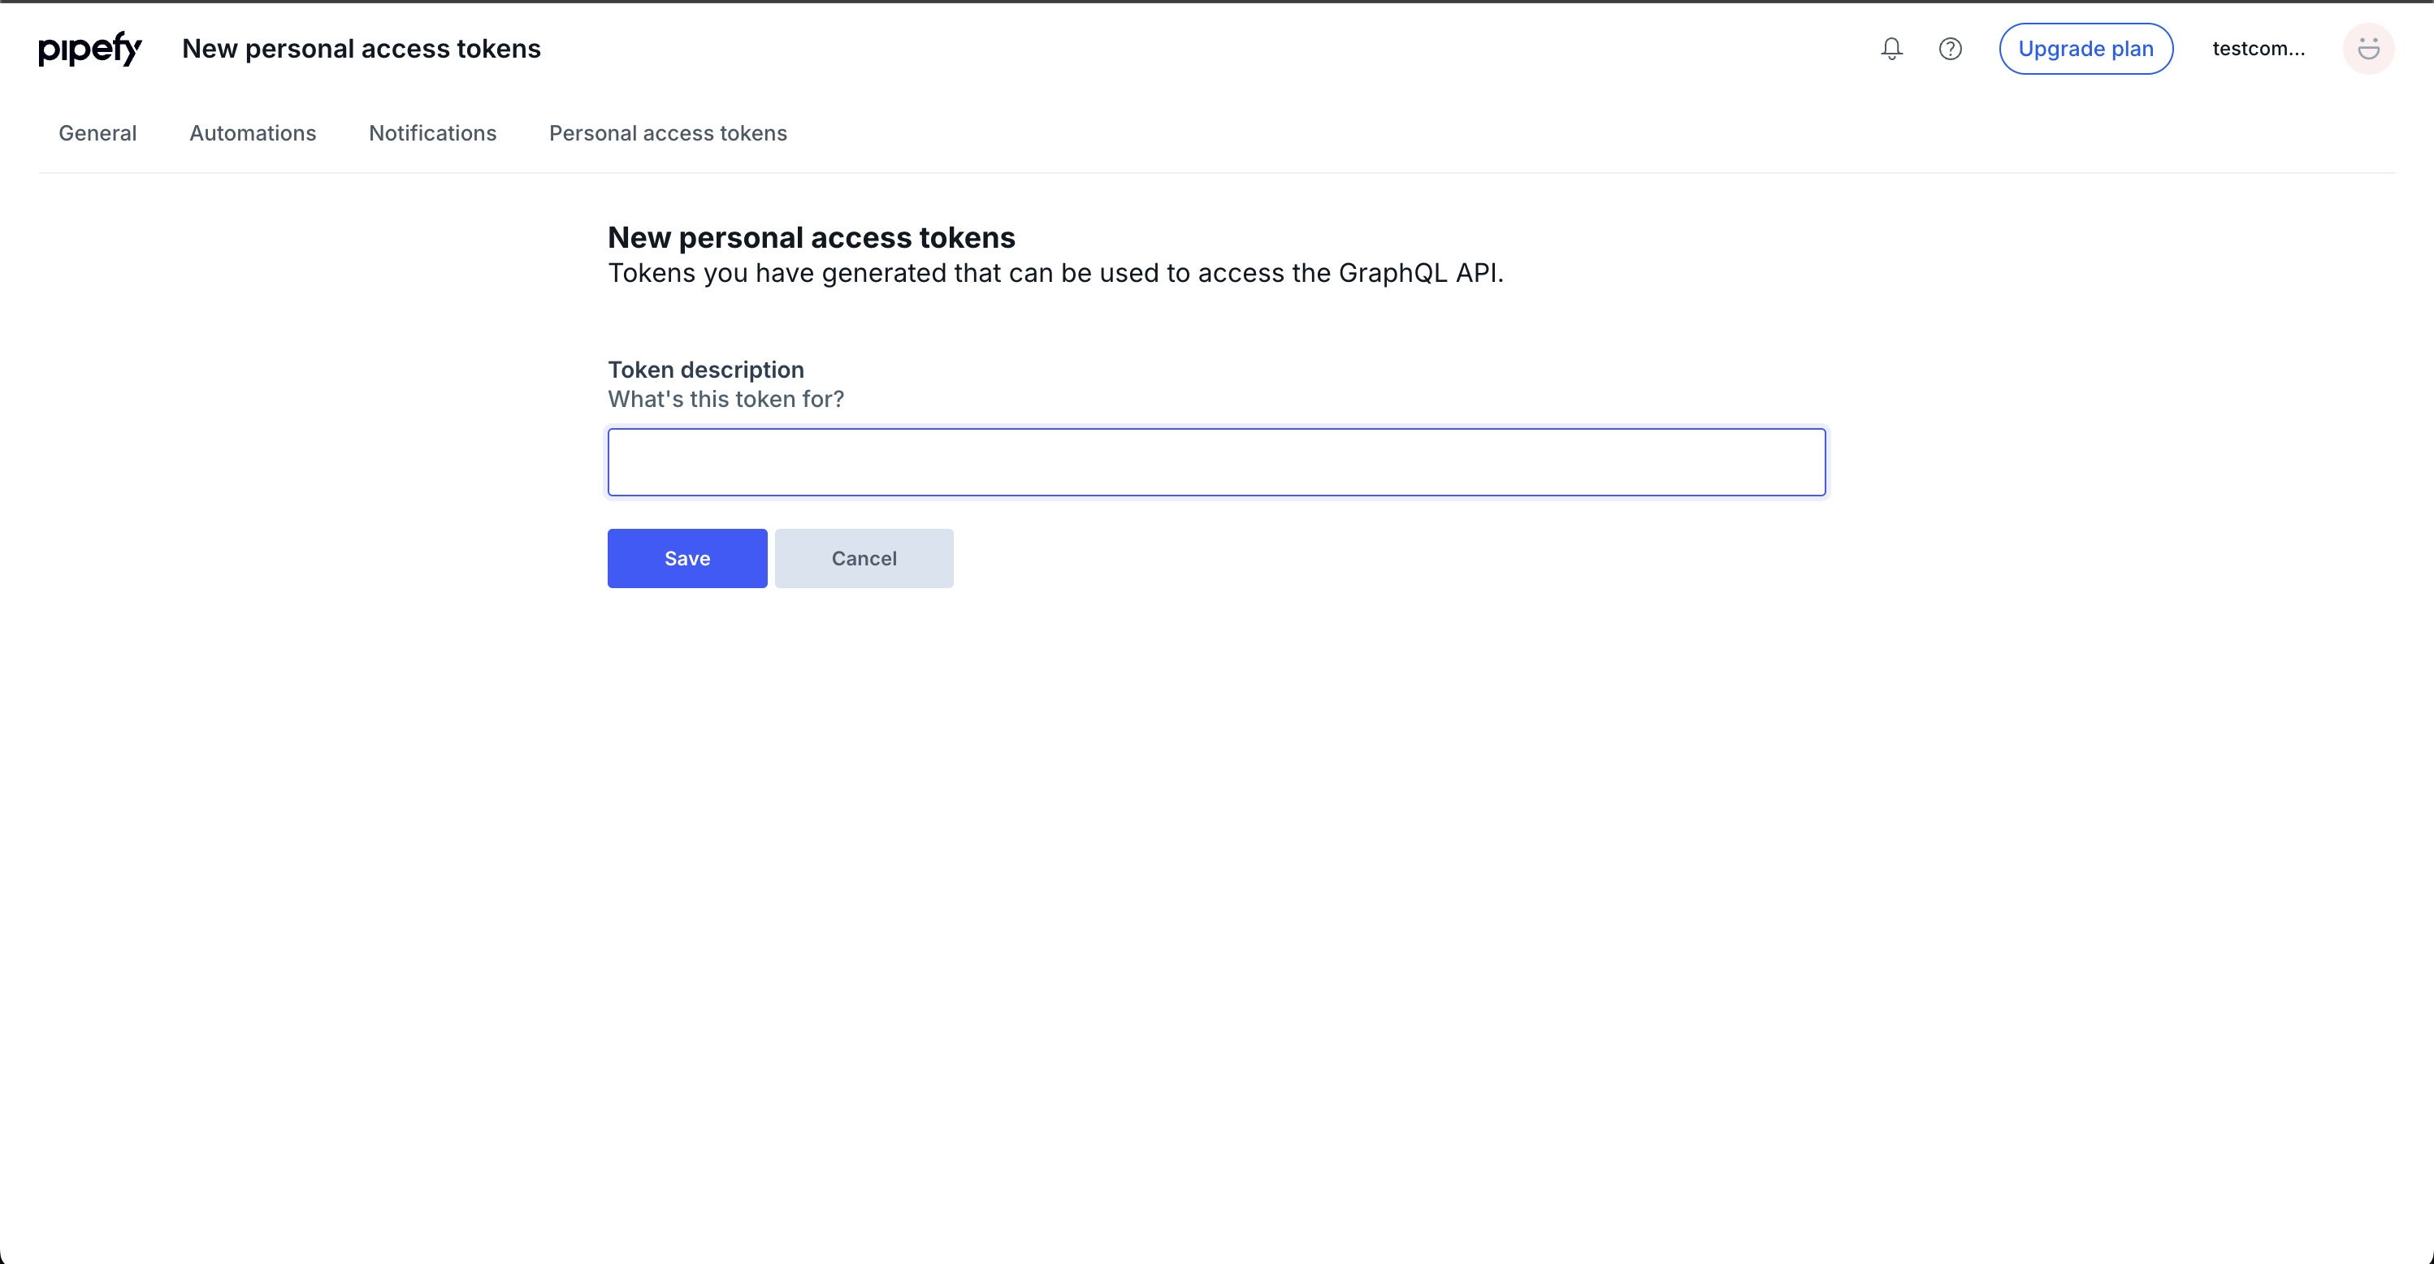The height and width of the screenshot is (1264, 2434).
Task: Click the sentence beginning "Tokens you have generated"
Action: click(1055, 273)
